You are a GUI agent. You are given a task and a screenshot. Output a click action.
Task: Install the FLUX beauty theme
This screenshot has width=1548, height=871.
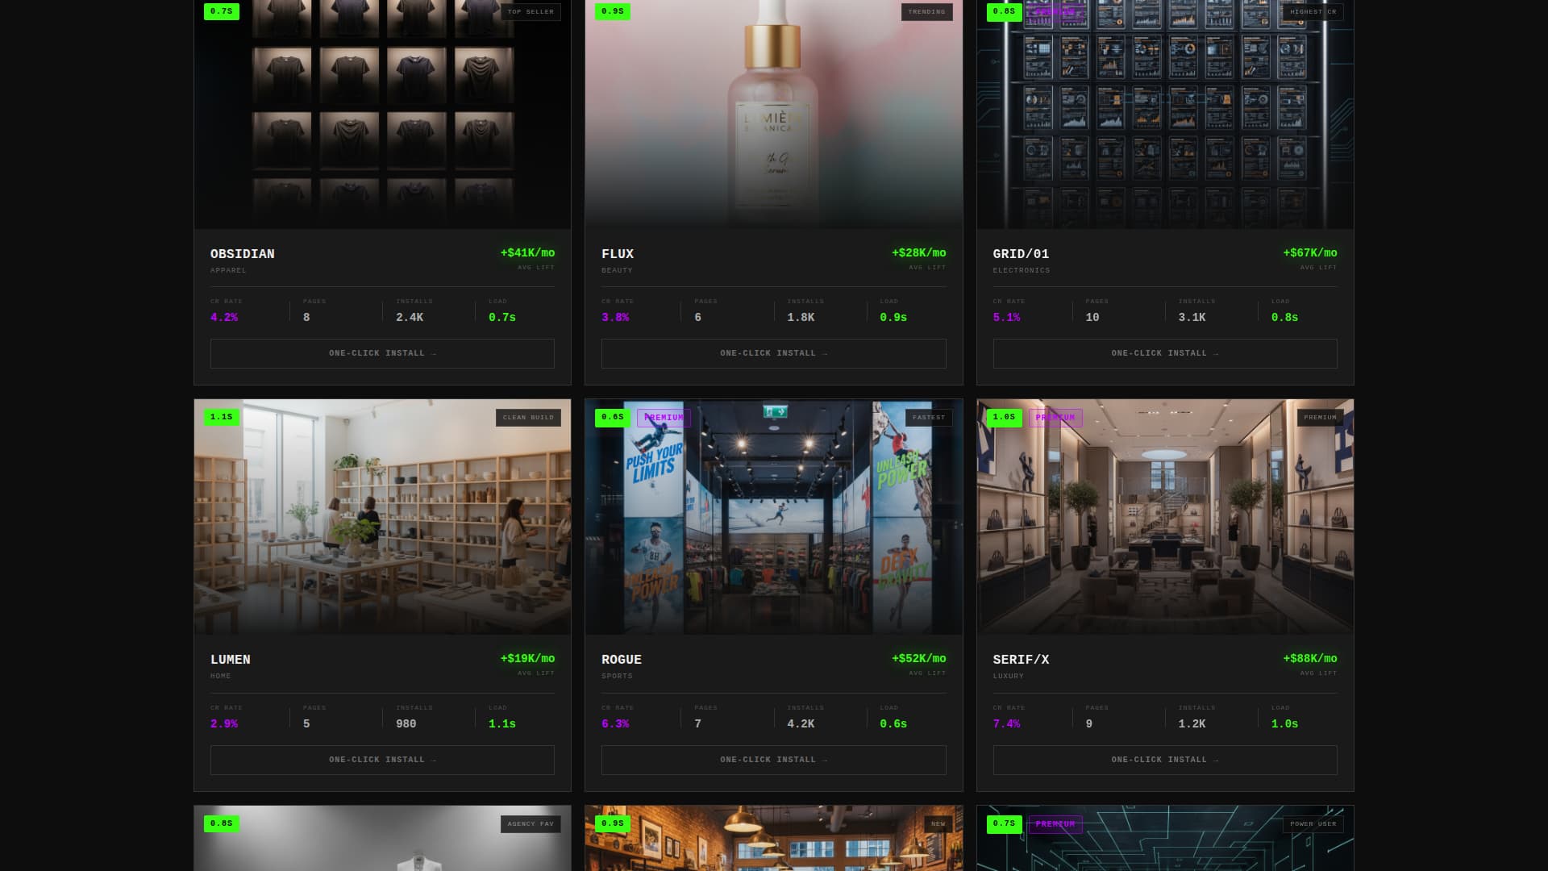(773, 353)
